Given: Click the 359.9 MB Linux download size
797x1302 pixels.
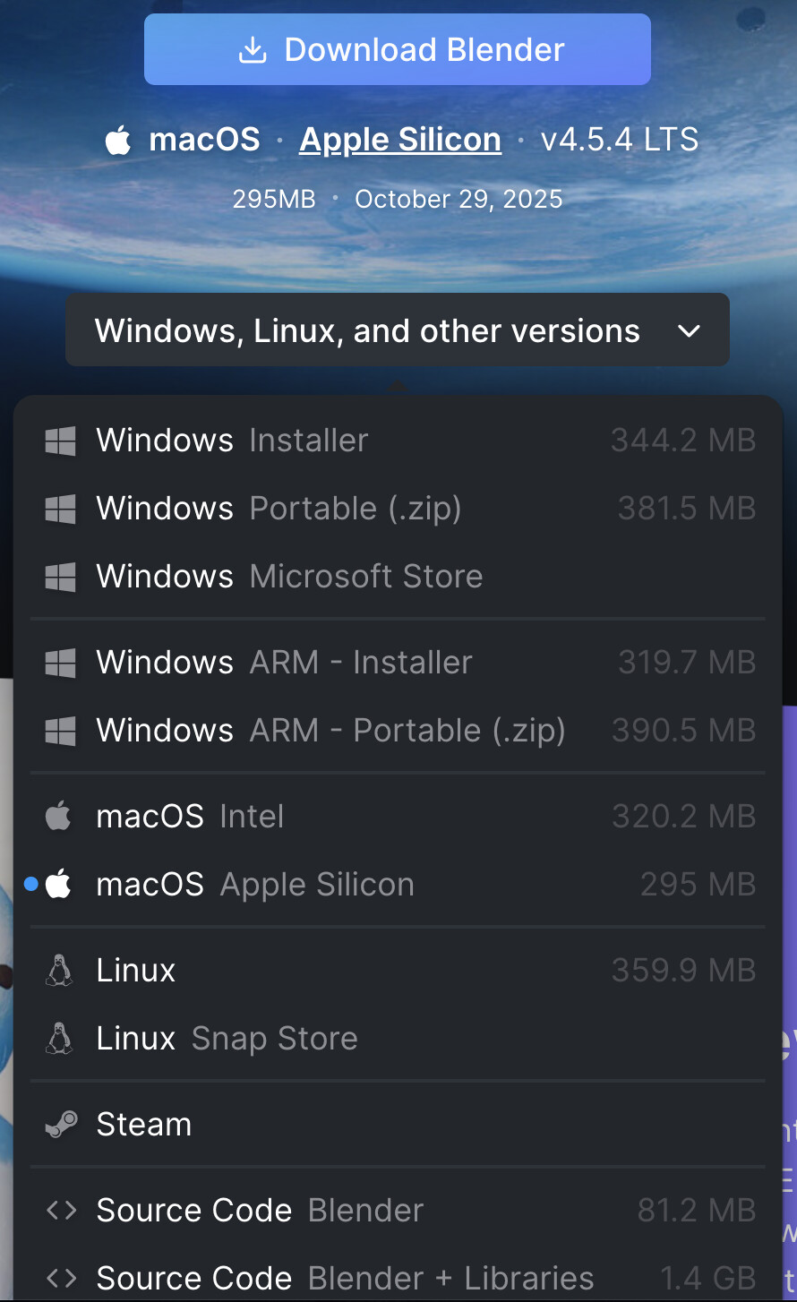Looking at the screenshot, I should point(683,971).
